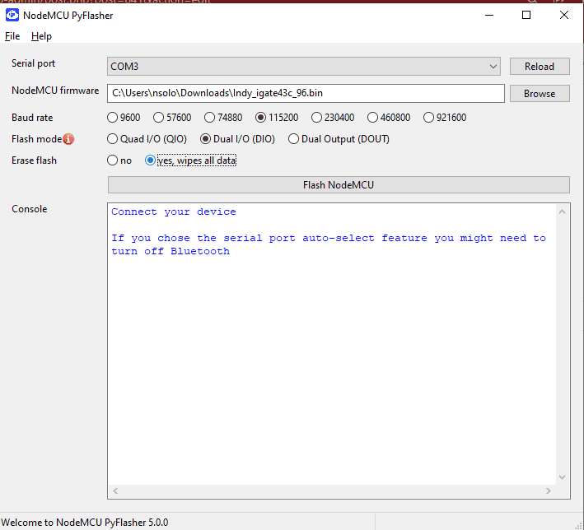The height and width of the screenshot is (530, 584).
Task: Click the console horizontal scroll right arrow
Action: (550, 491)
